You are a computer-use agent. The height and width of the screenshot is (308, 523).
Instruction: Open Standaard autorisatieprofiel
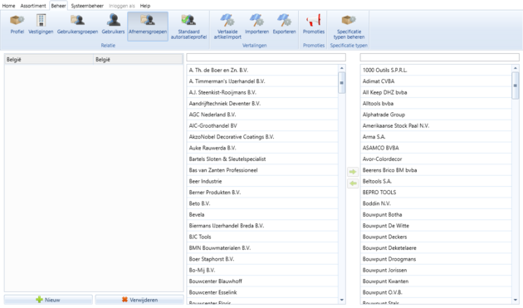(188, 27)
